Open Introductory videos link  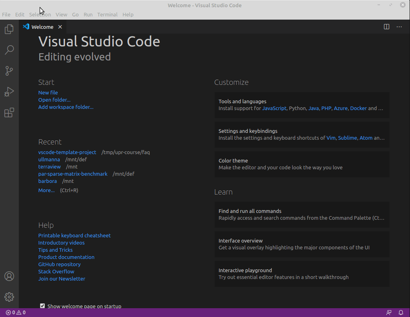[61, 243]
